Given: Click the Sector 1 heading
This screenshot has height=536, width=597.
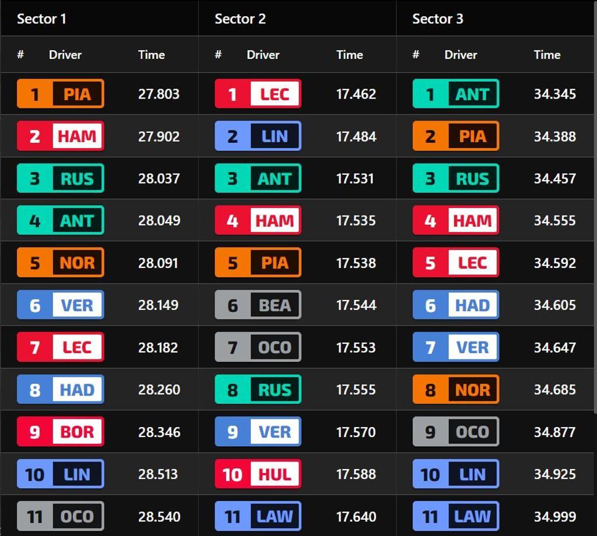Looking at the screenshot, I should coord(41,19).
